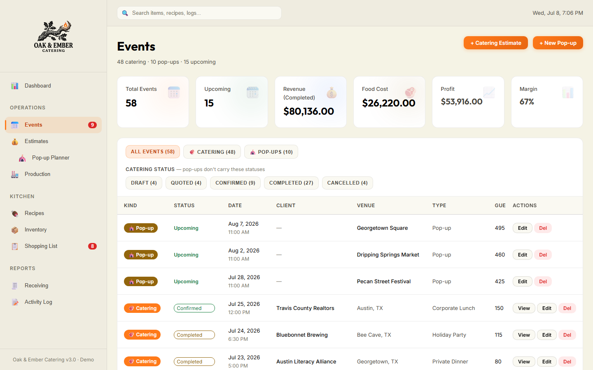Click the Activity Log pencil icon
This screenshot has width=593, height=370.
coord(15,302)
